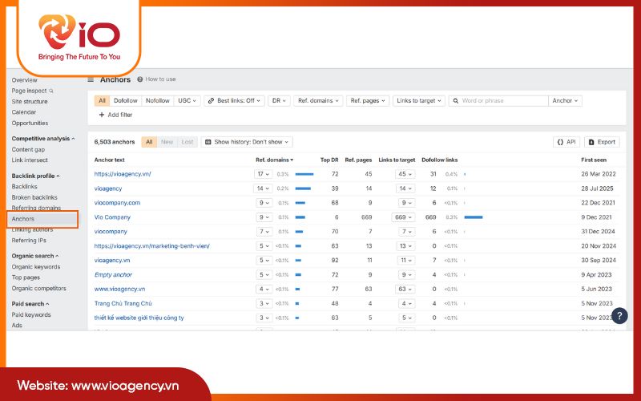Viewport: 641px width, 401px height.
Task: Open Backlinks in the sidebar
Action: coord(24,187)
